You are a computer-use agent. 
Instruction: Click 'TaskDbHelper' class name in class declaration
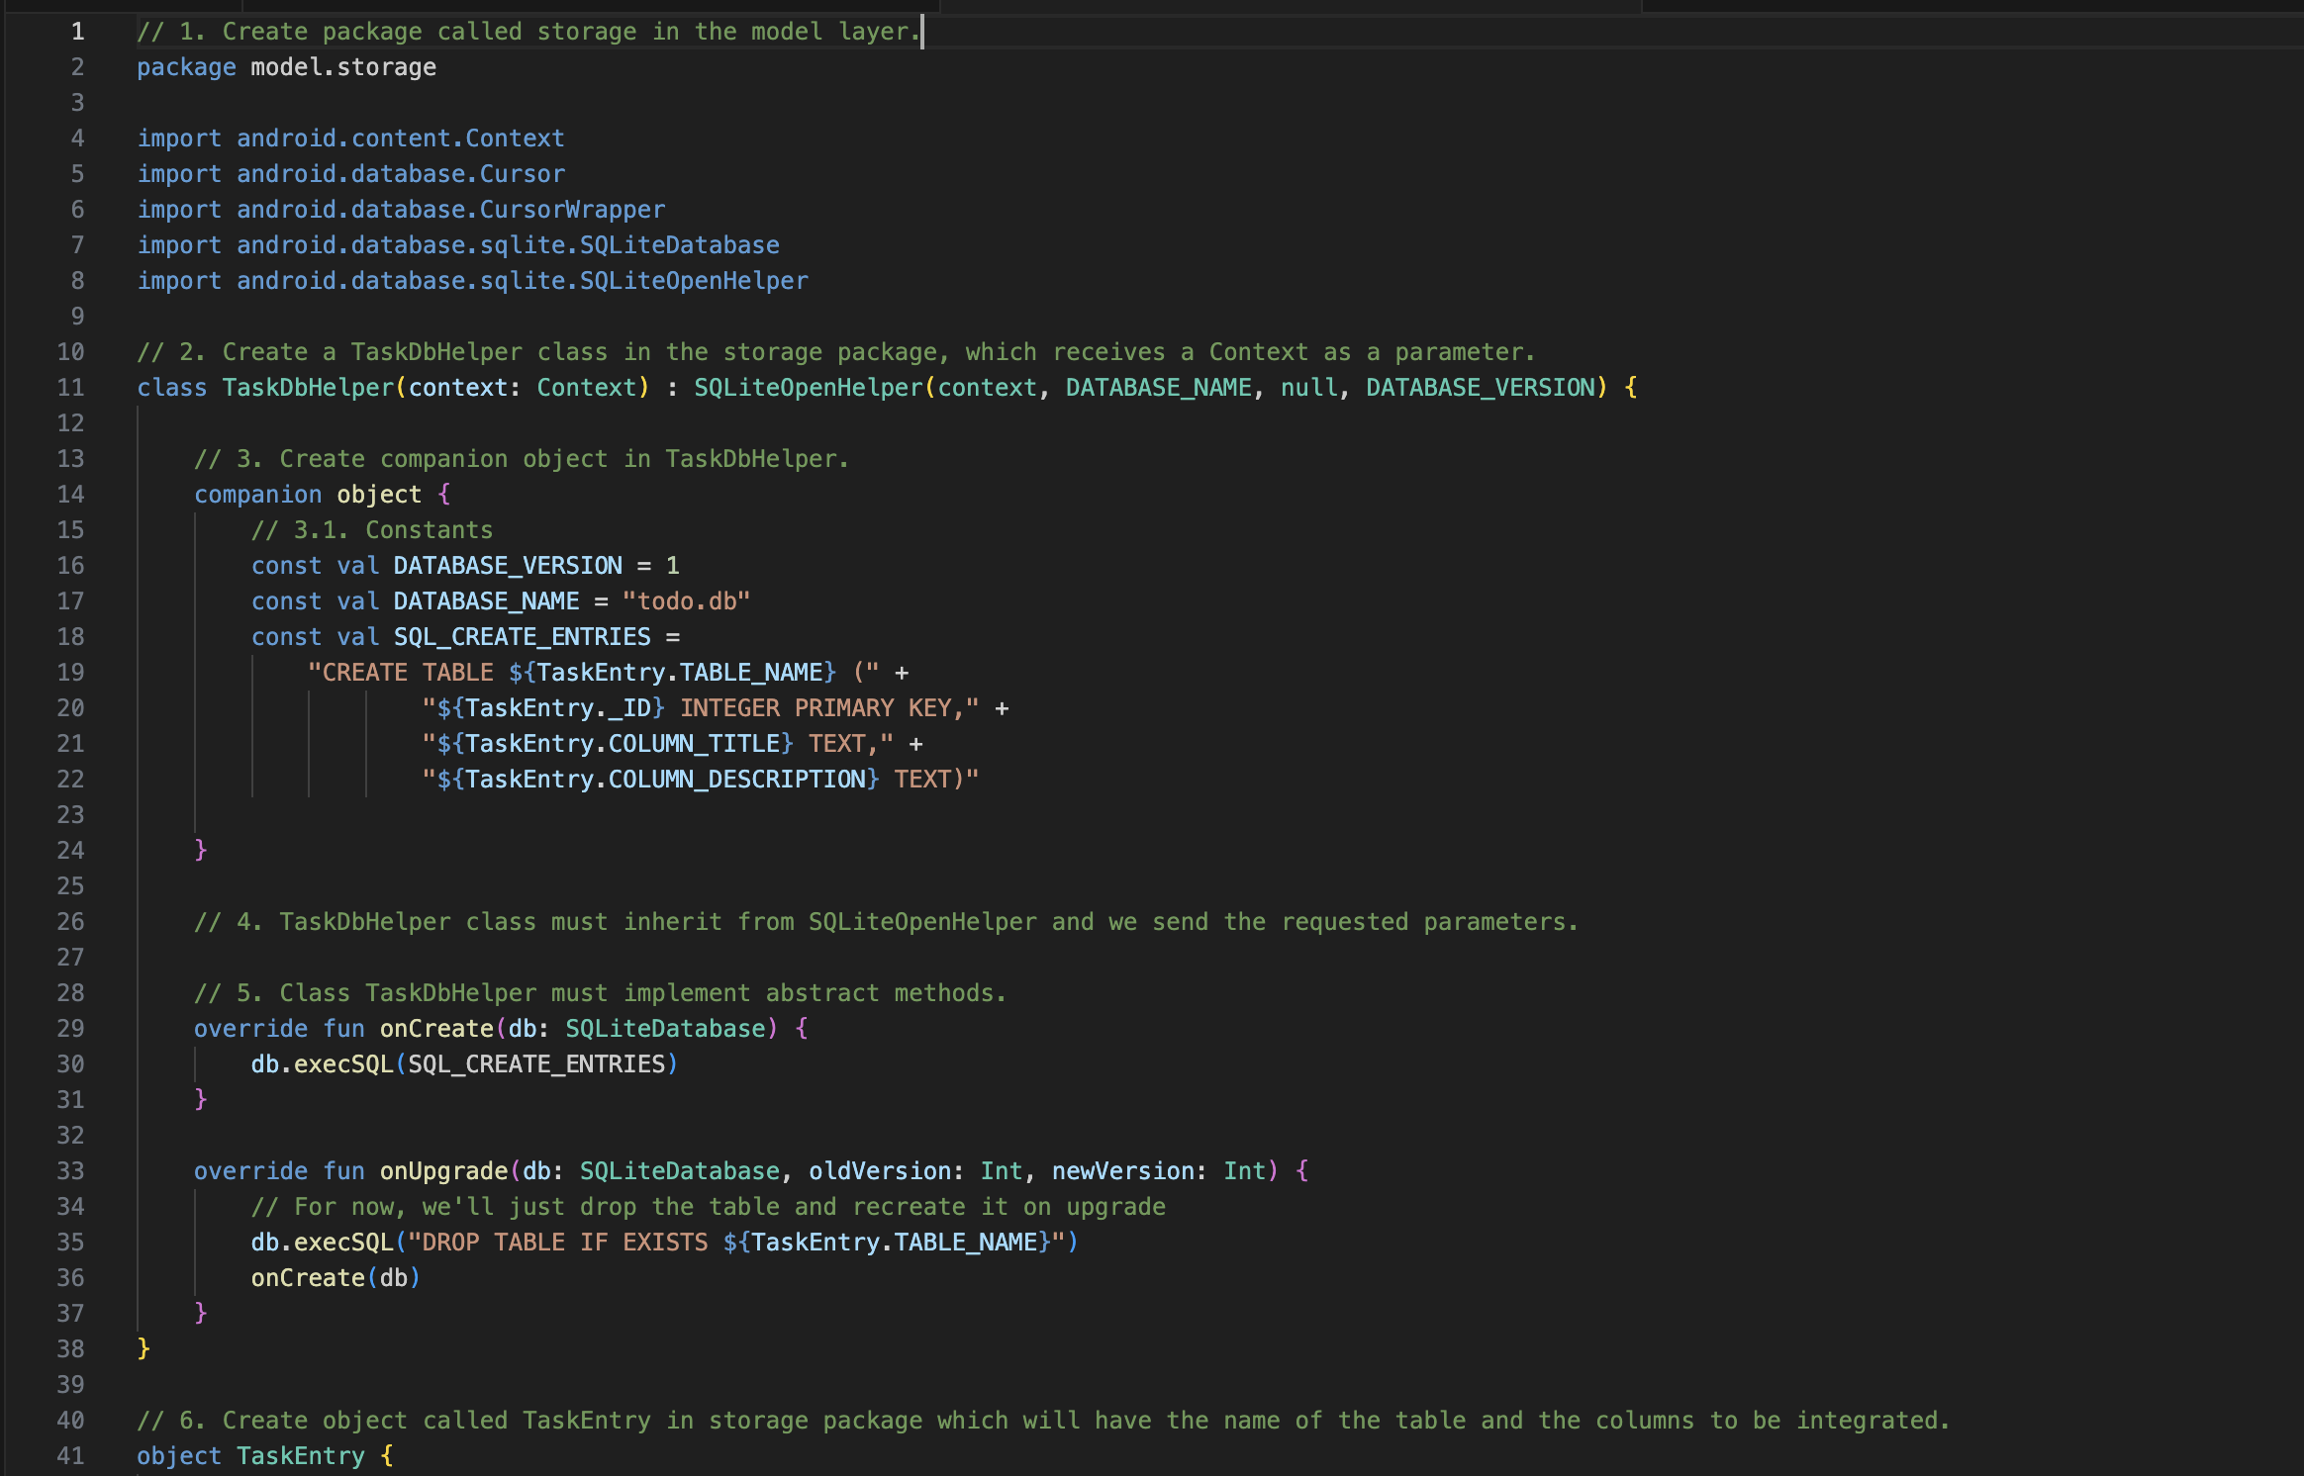[307, 388]
